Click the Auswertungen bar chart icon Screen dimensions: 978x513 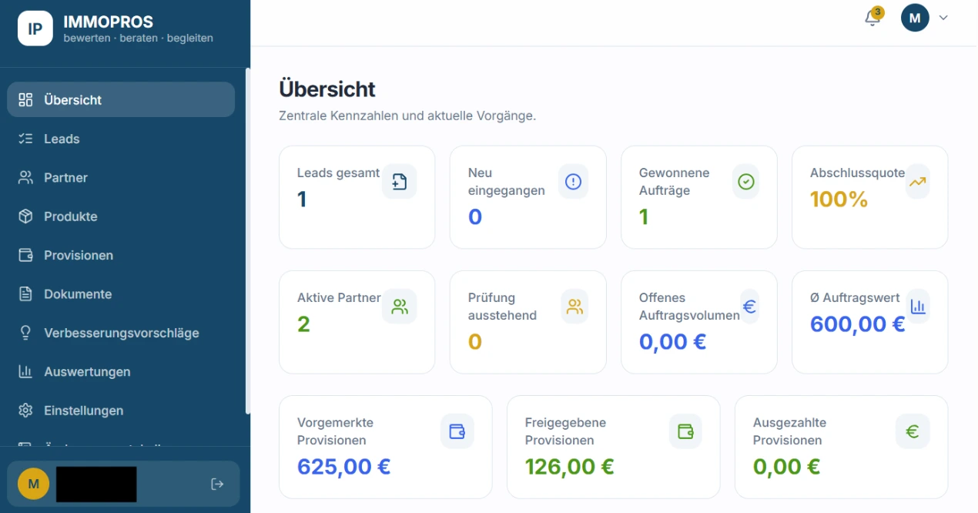tap(25, 371)
